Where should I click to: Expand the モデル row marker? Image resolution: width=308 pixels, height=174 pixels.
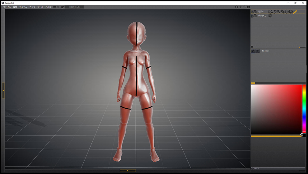tap(252, 12)
